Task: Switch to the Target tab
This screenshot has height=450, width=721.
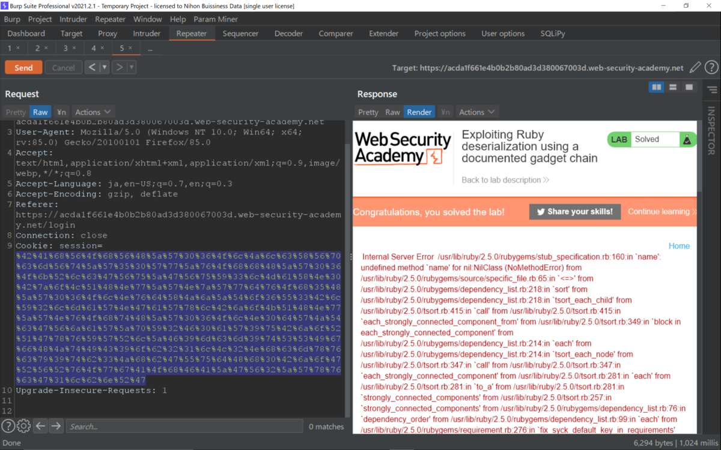Action: [71, 34]
